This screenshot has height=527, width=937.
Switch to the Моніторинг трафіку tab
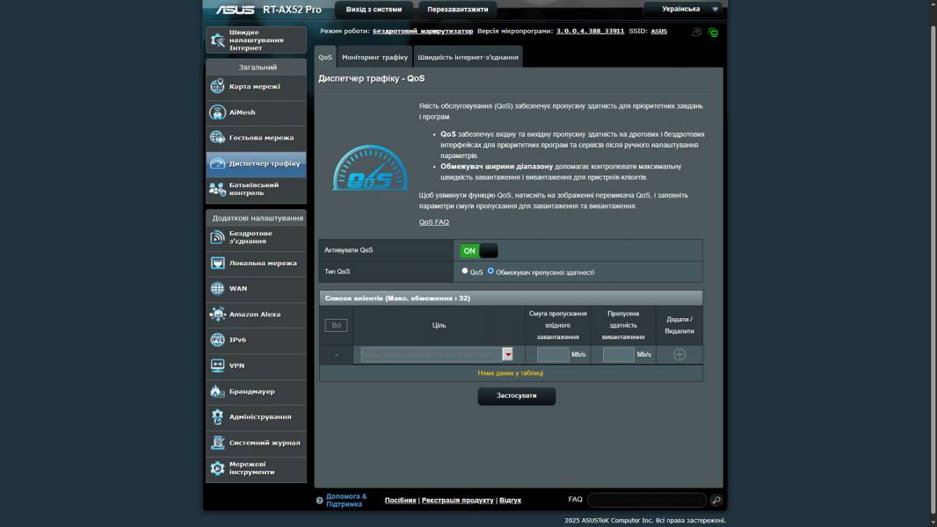374,58
